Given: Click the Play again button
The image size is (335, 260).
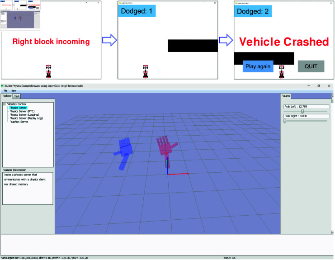Looking at the screenshot, I should [258, 66].
